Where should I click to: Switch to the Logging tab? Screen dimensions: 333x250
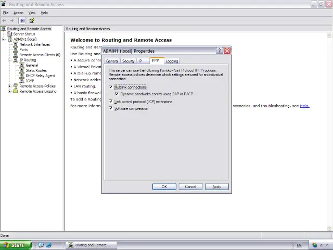pos(172,61)
